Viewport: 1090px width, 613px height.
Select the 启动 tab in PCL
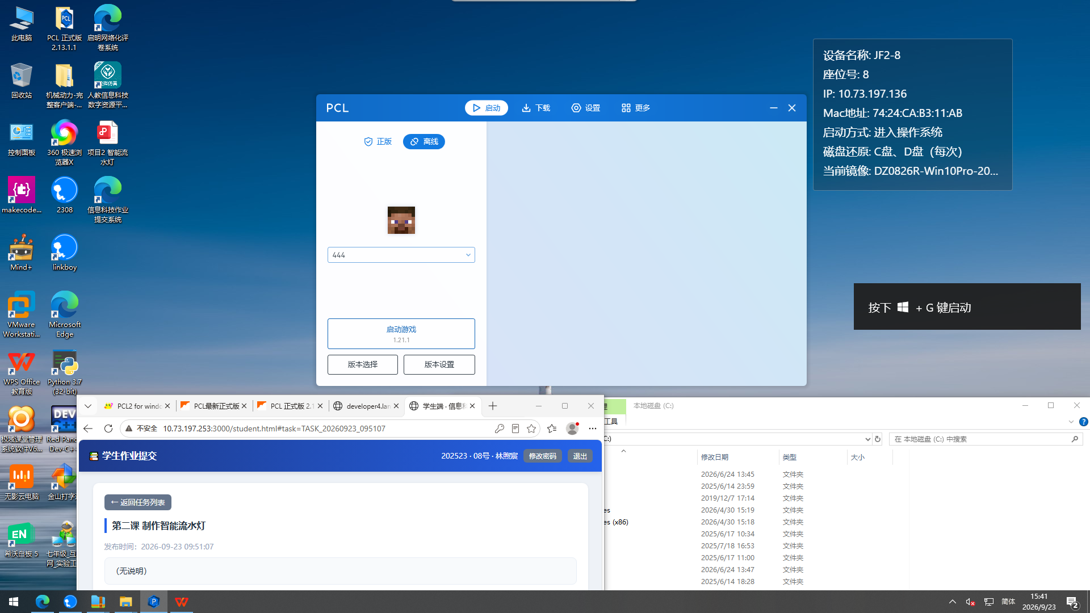coord(487,108)
